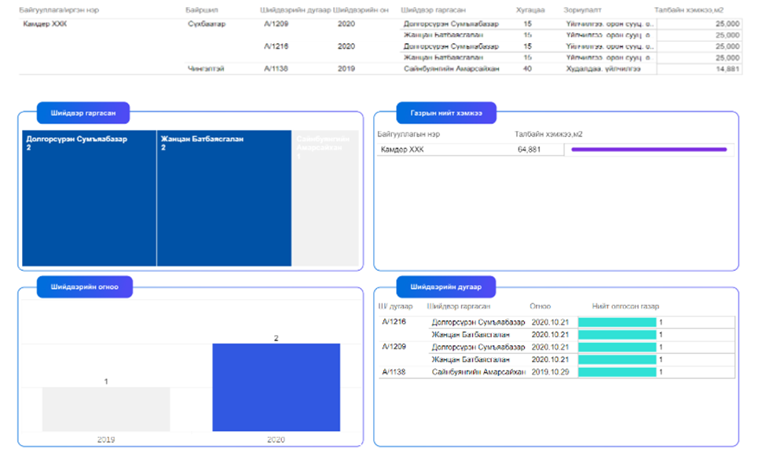Click the data label 2 above the blue bar
Viewport: 766px width, 460px height.
[276, 338]
